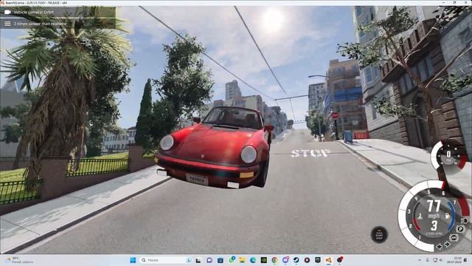
Task: Click the volume tray icon
Action: [441, 260]
